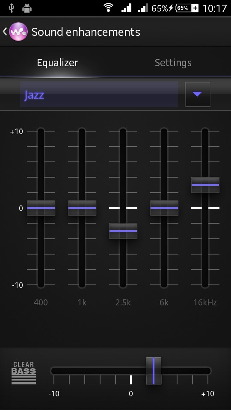
Task: Tap the Clear Bass logo
Action: [x=24, y=373]
